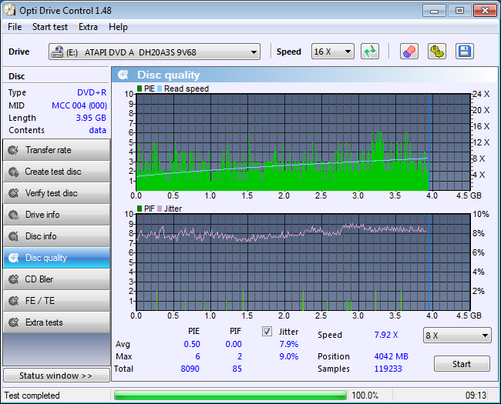The image size is (501, 404).
Task: Click the Disc info icon
Action: 13,236
